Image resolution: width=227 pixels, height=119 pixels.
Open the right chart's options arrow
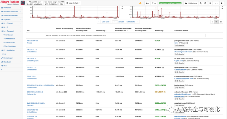[x=222, y=9]
